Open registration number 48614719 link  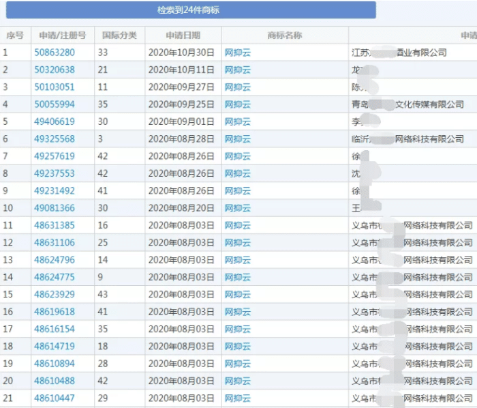(x=55, y=346)
